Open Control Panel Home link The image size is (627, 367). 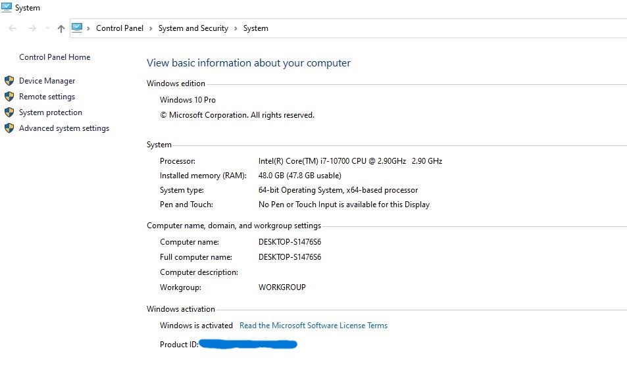(55, 57)
